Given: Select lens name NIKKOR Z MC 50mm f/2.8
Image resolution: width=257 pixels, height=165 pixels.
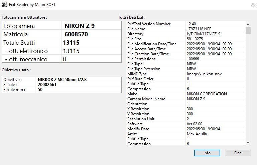Looking at the screenshot, I should pos(62,80).
